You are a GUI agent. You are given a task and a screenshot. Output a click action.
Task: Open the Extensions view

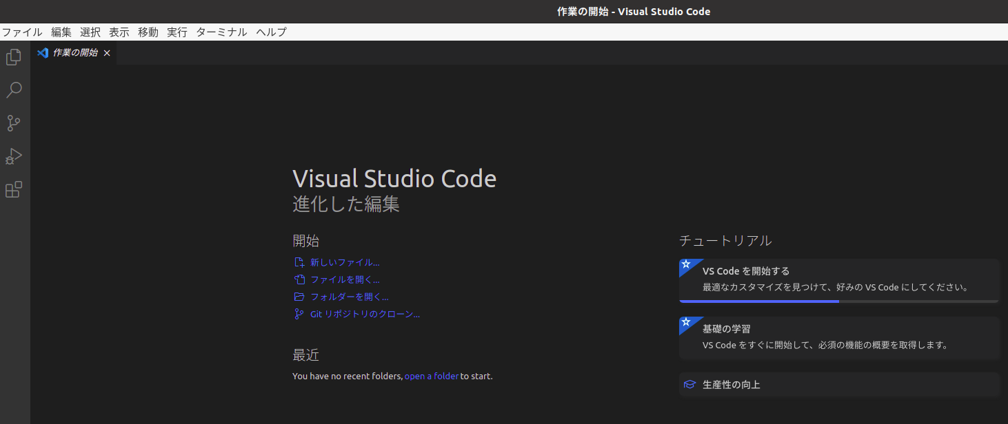[x=13, y=189]
